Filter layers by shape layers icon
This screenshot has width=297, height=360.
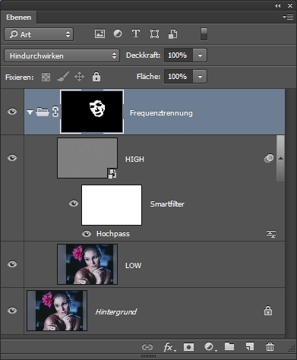154,33
